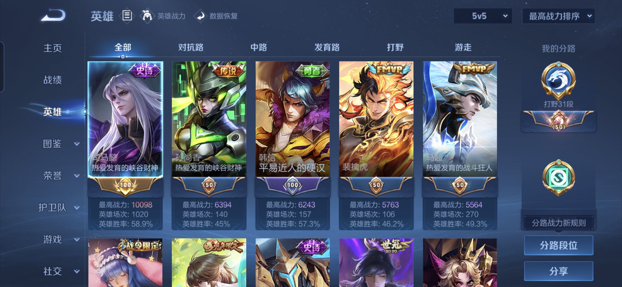Click 司马懿's gold 100 proficiency emblem
Screen dimensions: 622x287
[125, 185]
